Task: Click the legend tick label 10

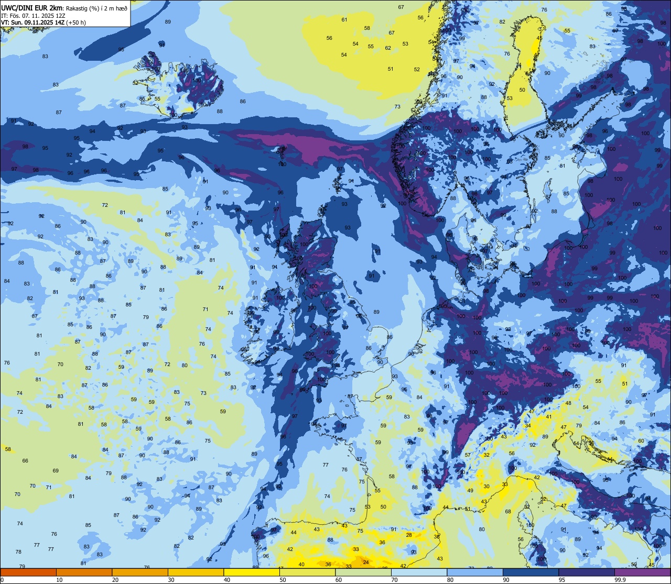Action: tap(59, 580)
